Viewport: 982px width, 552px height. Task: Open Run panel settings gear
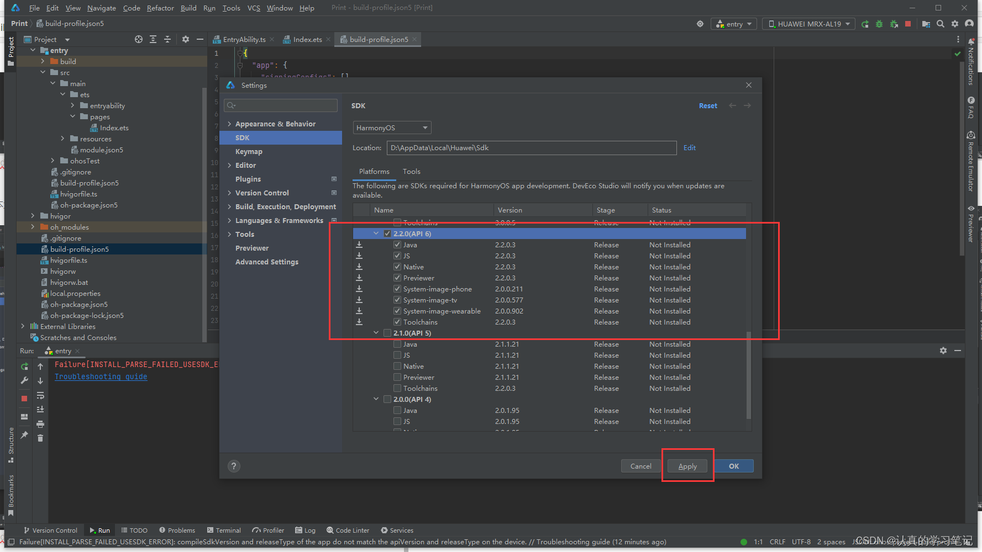click(943, 351)
